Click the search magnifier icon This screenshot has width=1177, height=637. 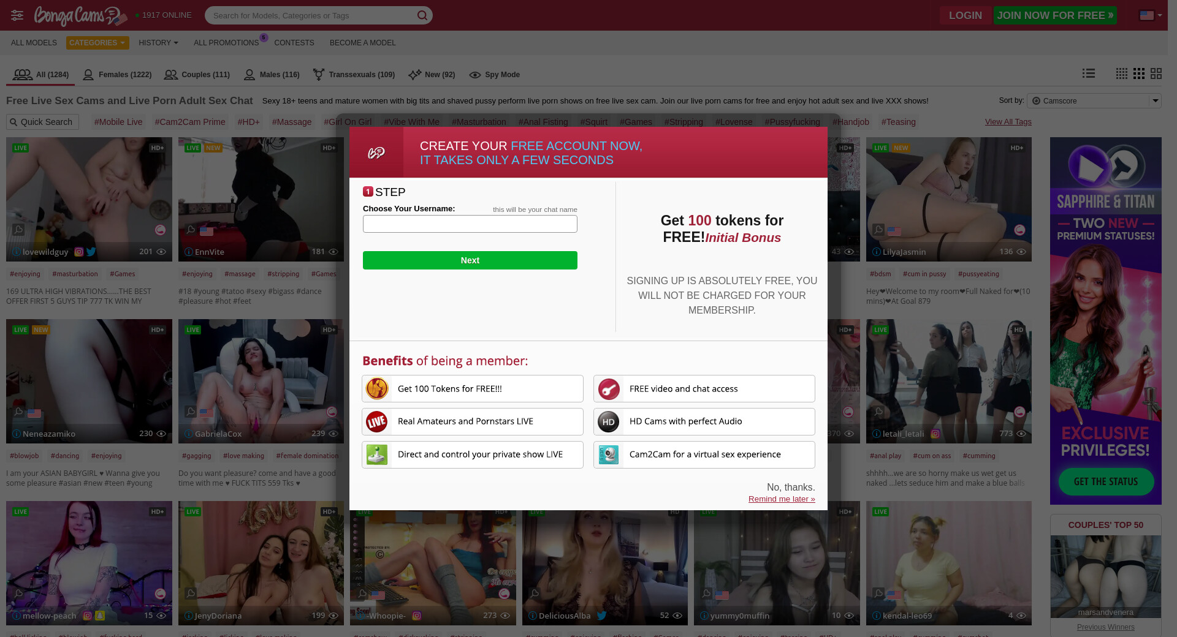point(422,15)
